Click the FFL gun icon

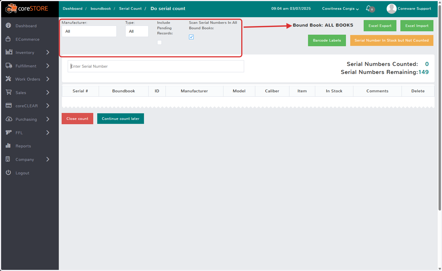[x=9, y=133]
